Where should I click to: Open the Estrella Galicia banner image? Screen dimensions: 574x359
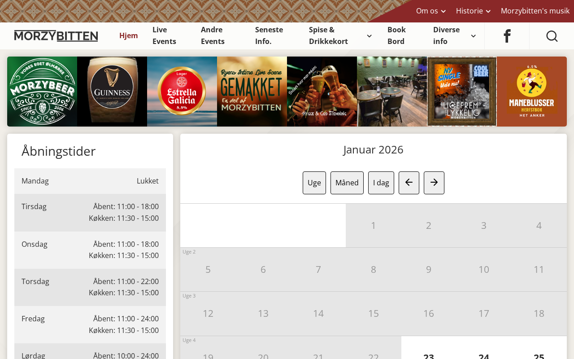coord(182,92)
